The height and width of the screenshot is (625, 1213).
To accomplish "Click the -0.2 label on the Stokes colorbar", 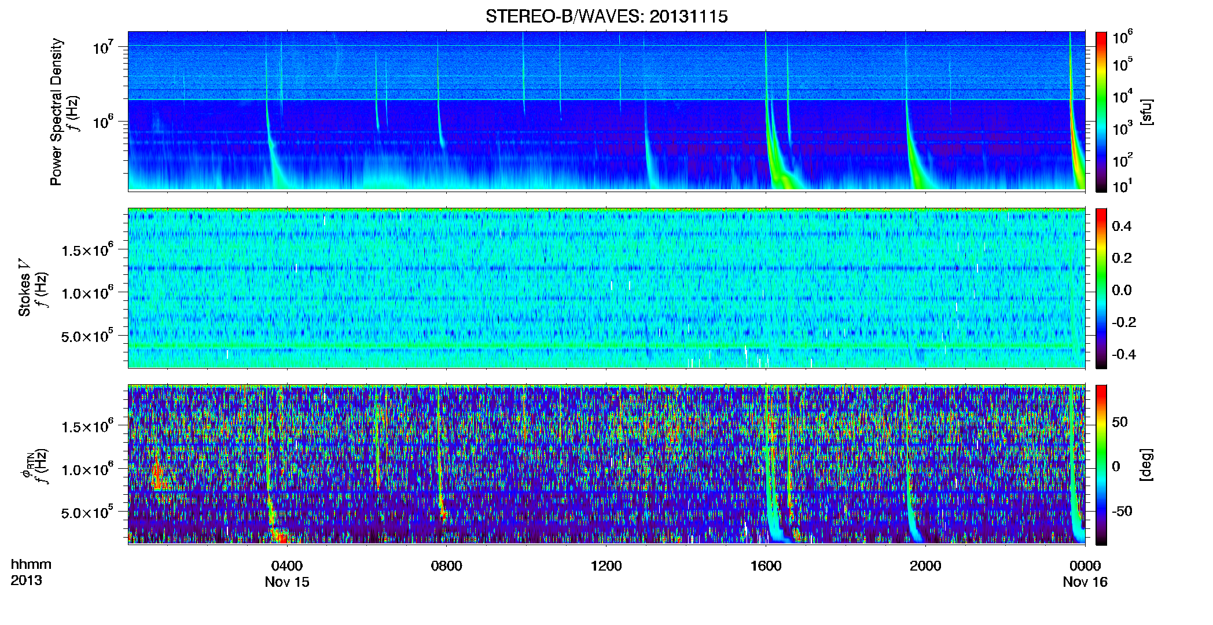I will (x=1124, y=322).
